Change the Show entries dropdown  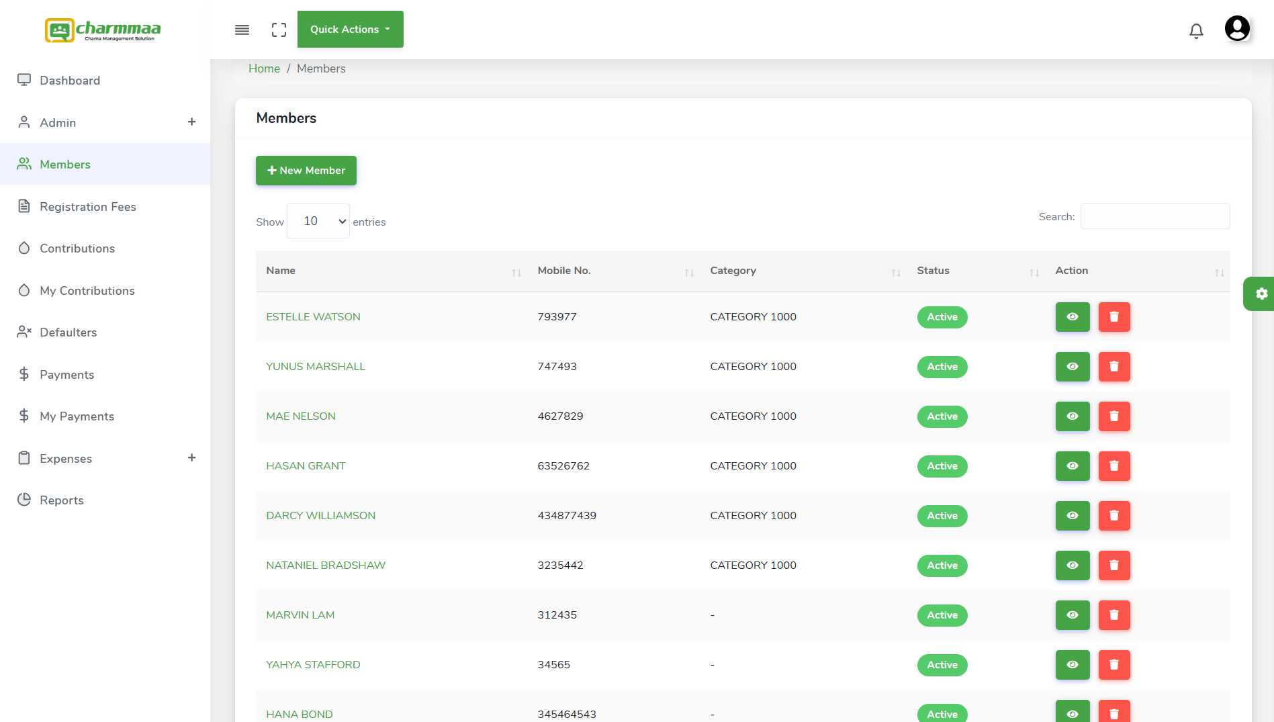318,220
